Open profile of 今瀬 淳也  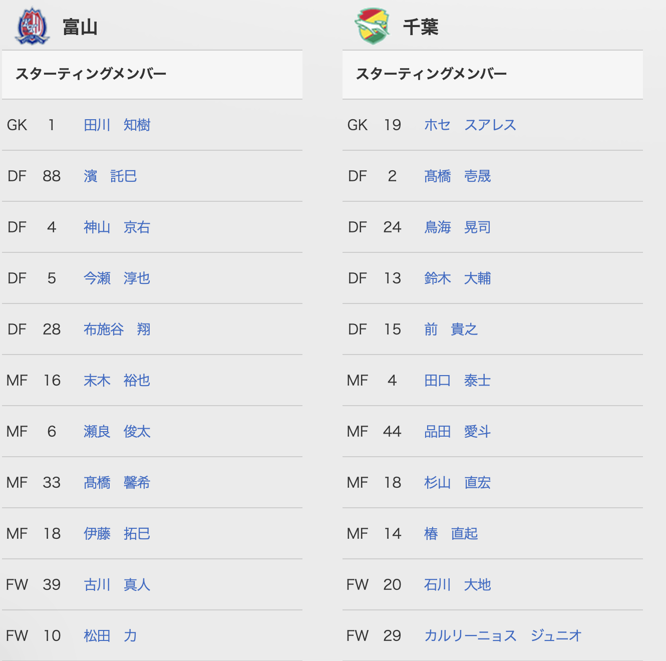(117, 278)
